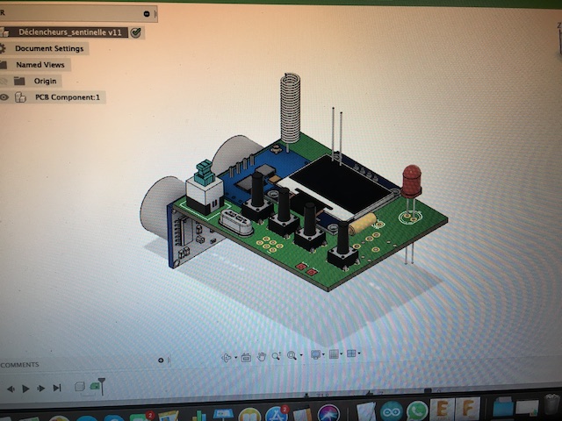Image resolution: width=562 pixels, height=421 pixels.
Task: Choose the Zoom magnifier tool
Action: (x=276, y=356)
